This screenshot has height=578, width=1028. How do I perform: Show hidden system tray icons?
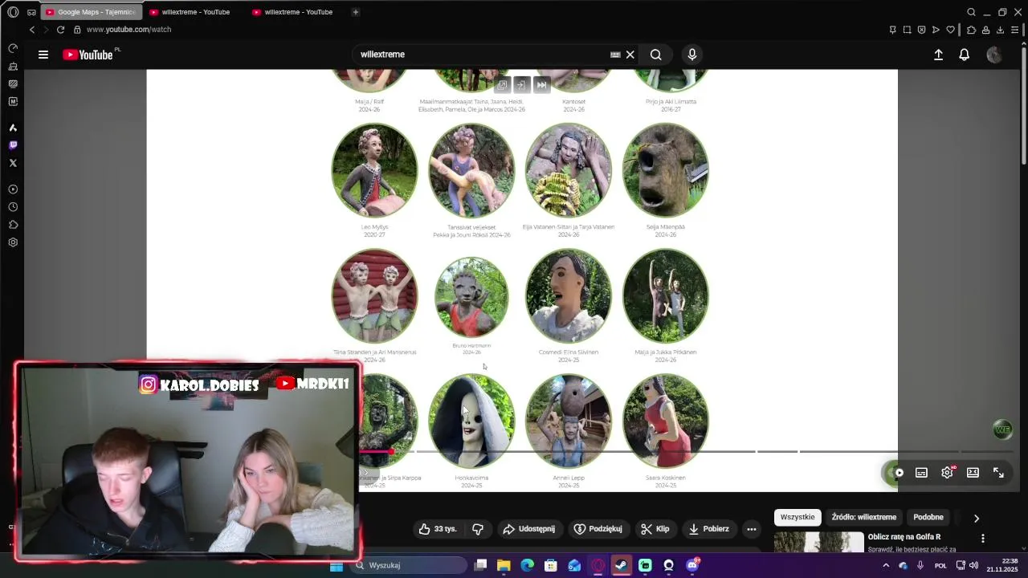pyautogui.click(x=886, y=565)
